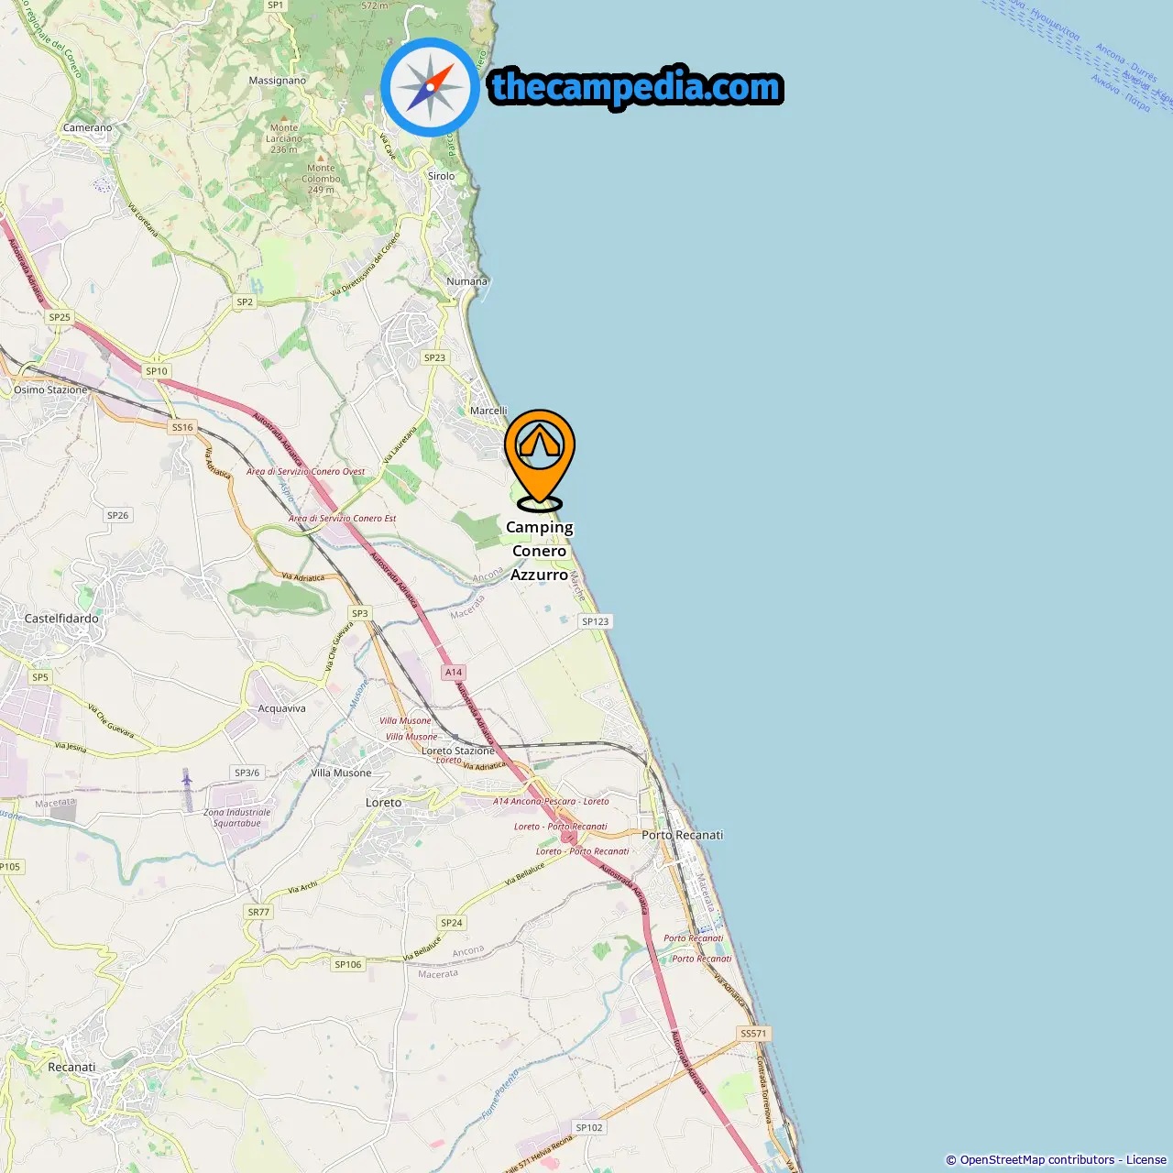This screenshot has height=1173, width=1173.
Task: Select the Sirolo town label
Action: (441, 176)
